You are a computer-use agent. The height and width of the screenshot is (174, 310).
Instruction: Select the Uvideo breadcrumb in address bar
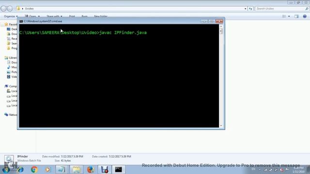[29, 9]
